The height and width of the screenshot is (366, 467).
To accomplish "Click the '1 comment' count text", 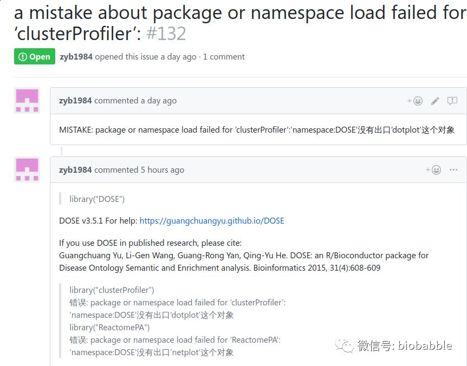I will pyautogui.click(x=224, y=57).
